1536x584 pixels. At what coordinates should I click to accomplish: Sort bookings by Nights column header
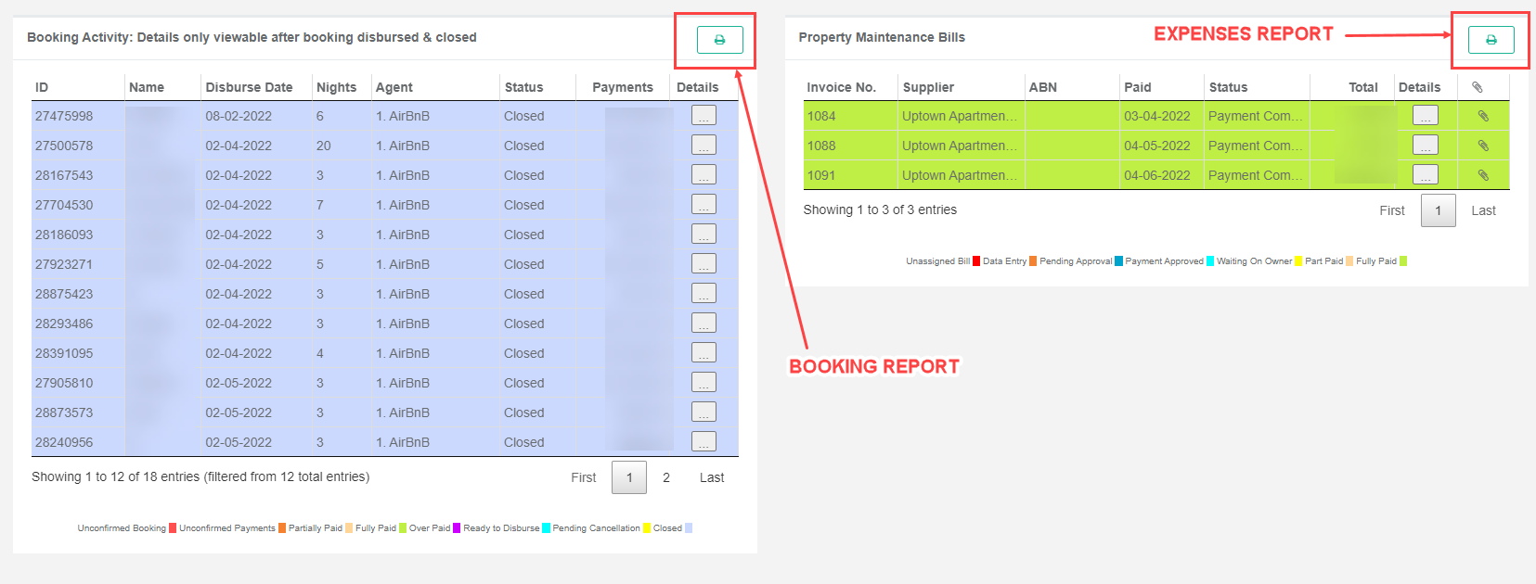(x=336, y=87)
